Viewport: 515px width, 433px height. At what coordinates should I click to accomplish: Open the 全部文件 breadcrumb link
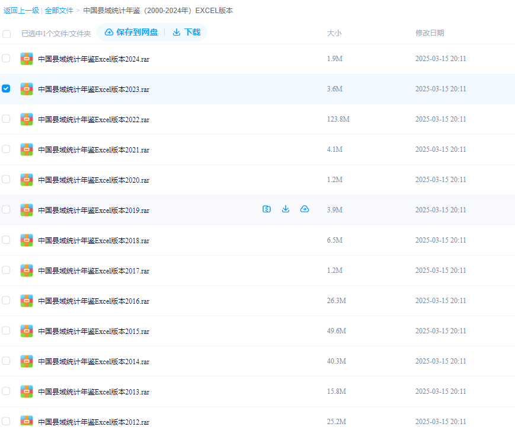[59, 11]
